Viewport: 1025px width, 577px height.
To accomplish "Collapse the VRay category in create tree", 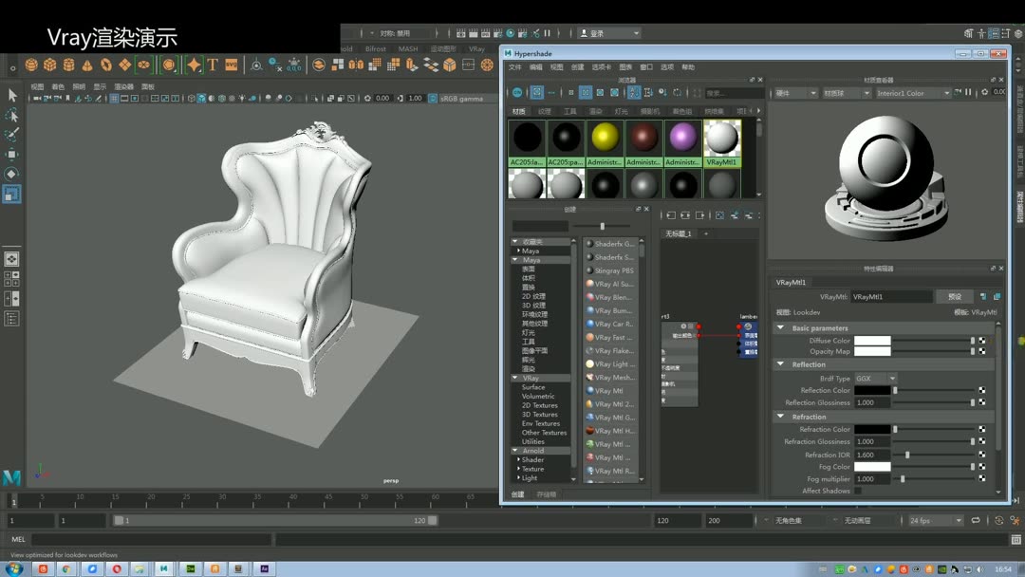I will click(515, 378).
